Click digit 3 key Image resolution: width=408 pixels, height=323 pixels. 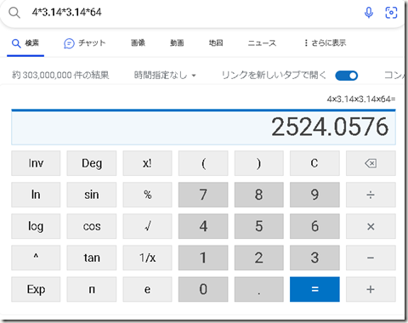point(314,258)
